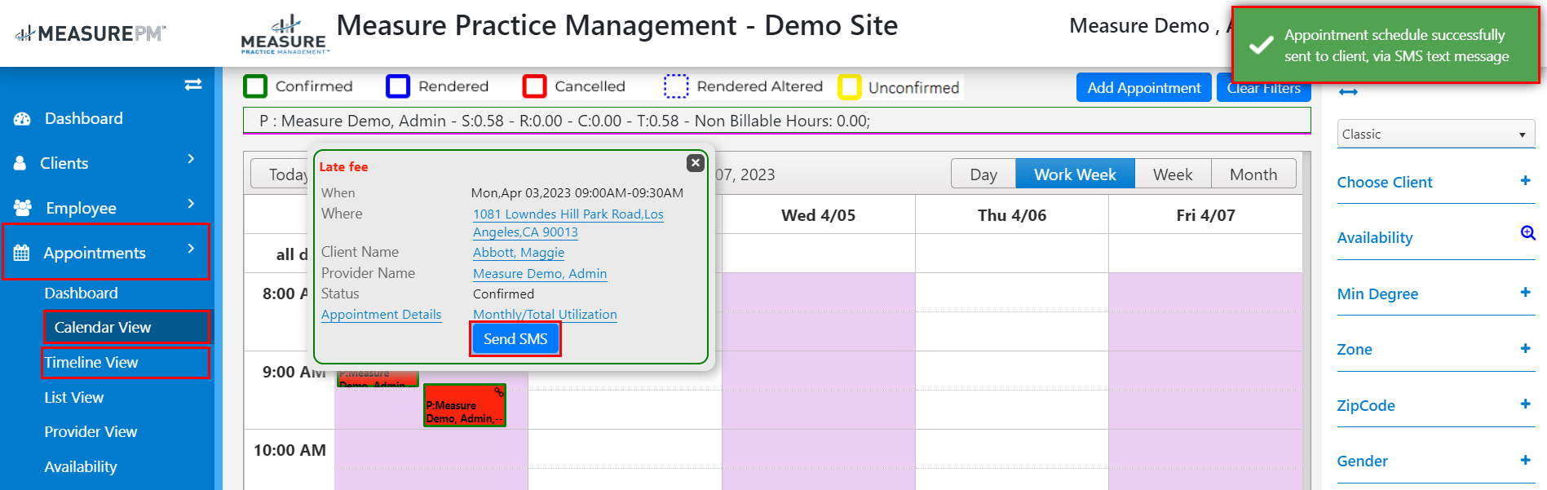The image size is (1547, 490).
Task: Expand the Clients menu chevron
Action: pyautogui.click(x=191, y=159)
